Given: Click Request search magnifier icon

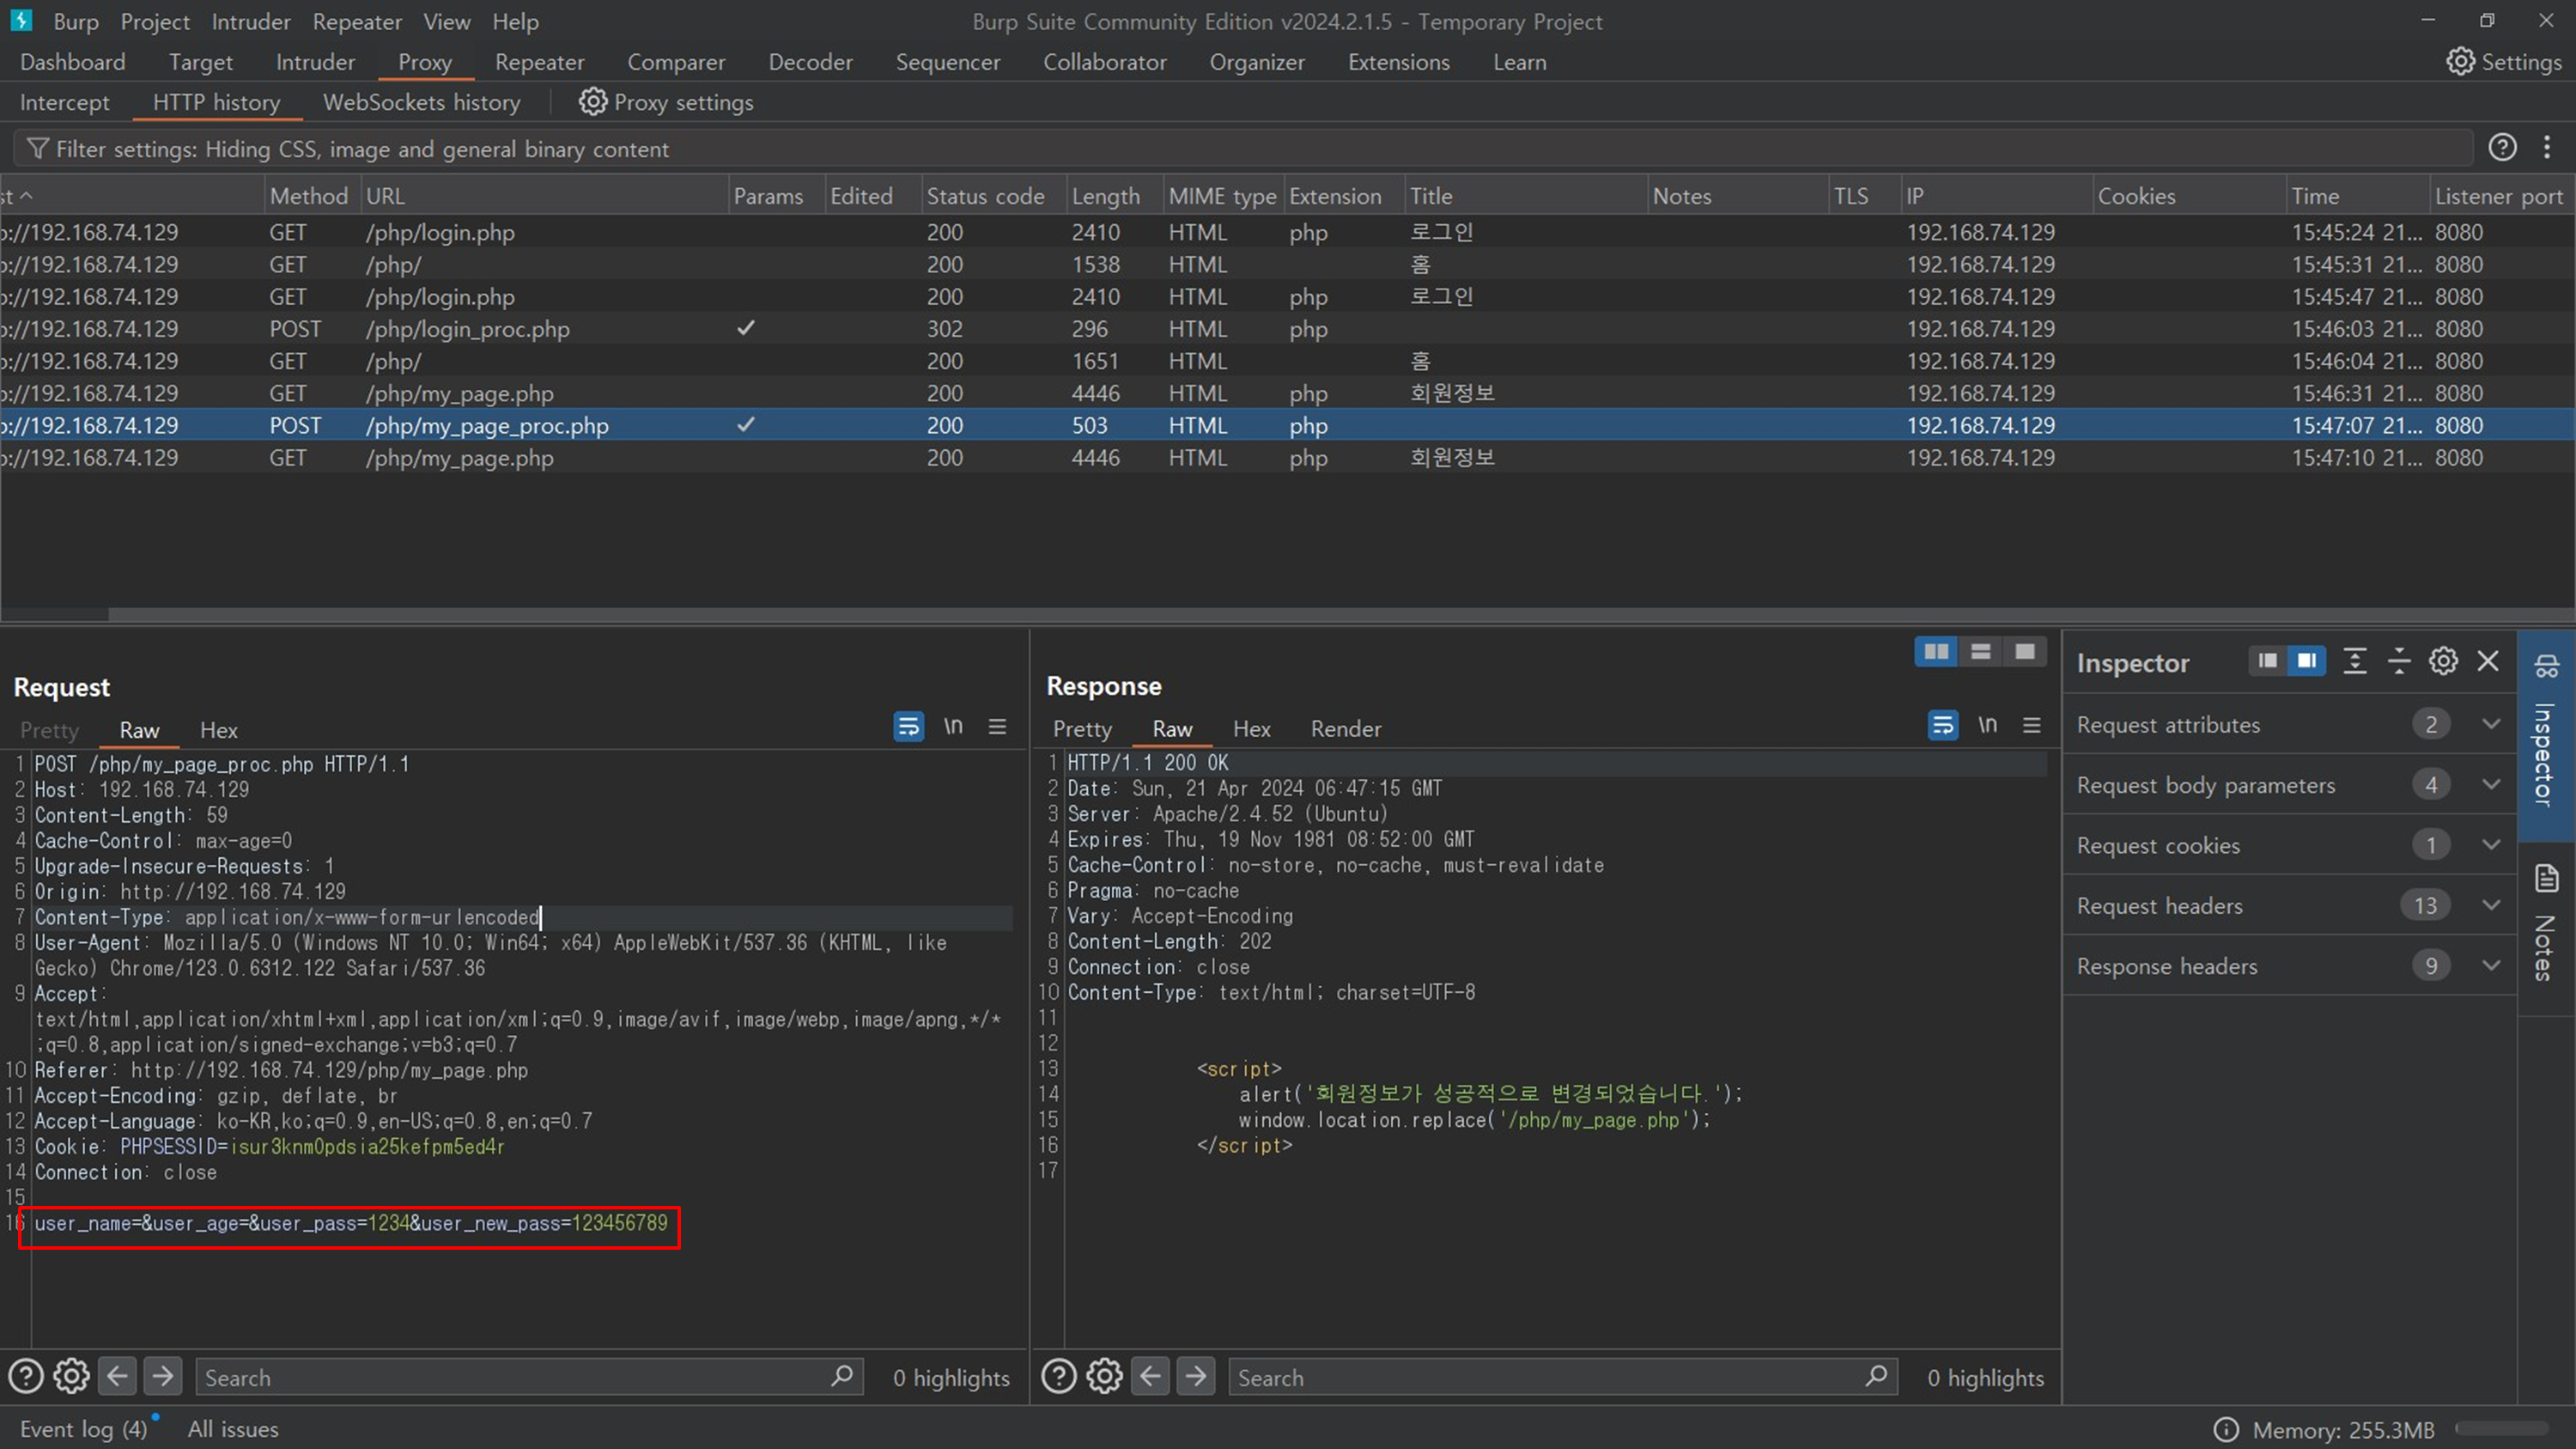Looking at the screenshot, I should point(842,1376).
